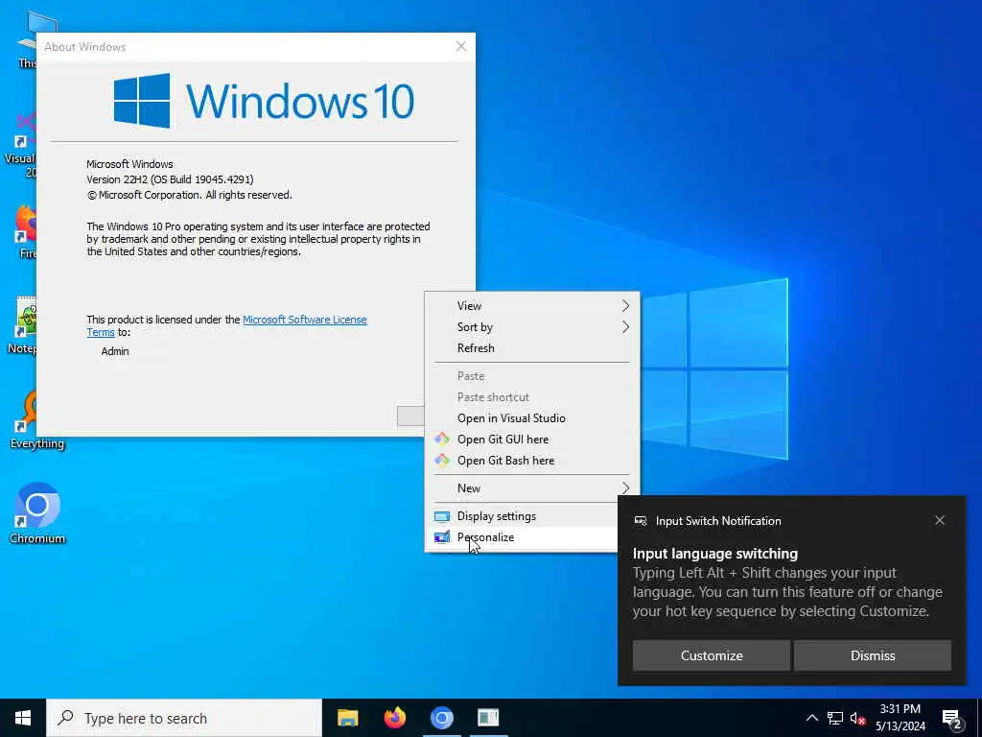
Task: Choose Refresh in the context menu
Action: pos(532,347)
